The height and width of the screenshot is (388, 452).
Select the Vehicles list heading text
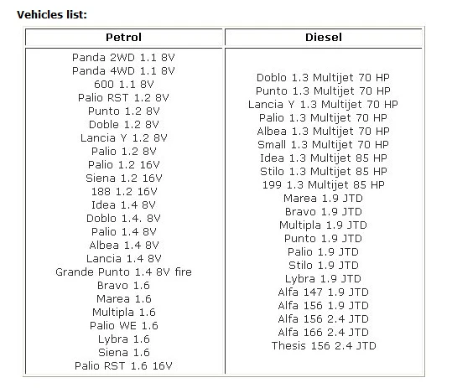click(x=52, y=14)
